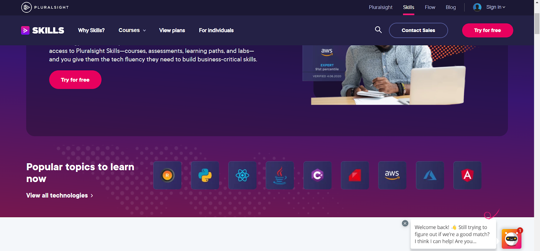Image resolution: width=540 pixels, height=251 pixels.
Task: Click the chevron after View all technologies
Action: (92, 196)
